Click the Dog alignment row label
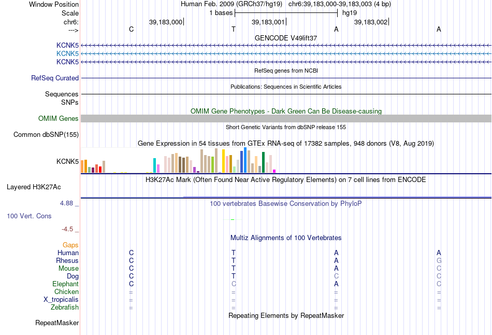 (x=73, y=276)
